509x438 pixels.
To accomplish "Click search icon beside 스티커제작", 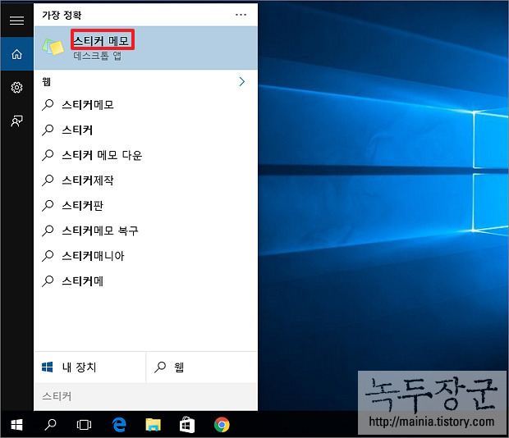I will pos(48,180).
